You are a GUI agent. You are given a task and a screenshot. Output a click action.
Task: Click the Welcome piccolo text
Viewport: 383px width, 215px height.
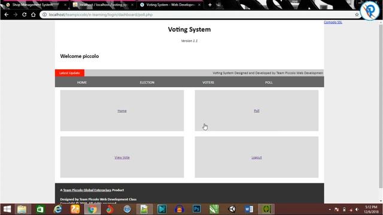point(80,56)
